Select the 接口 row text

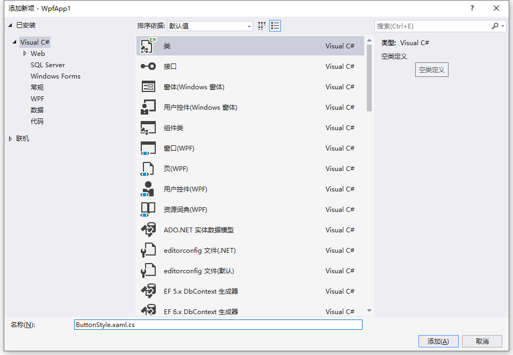[x=170, y=67]
